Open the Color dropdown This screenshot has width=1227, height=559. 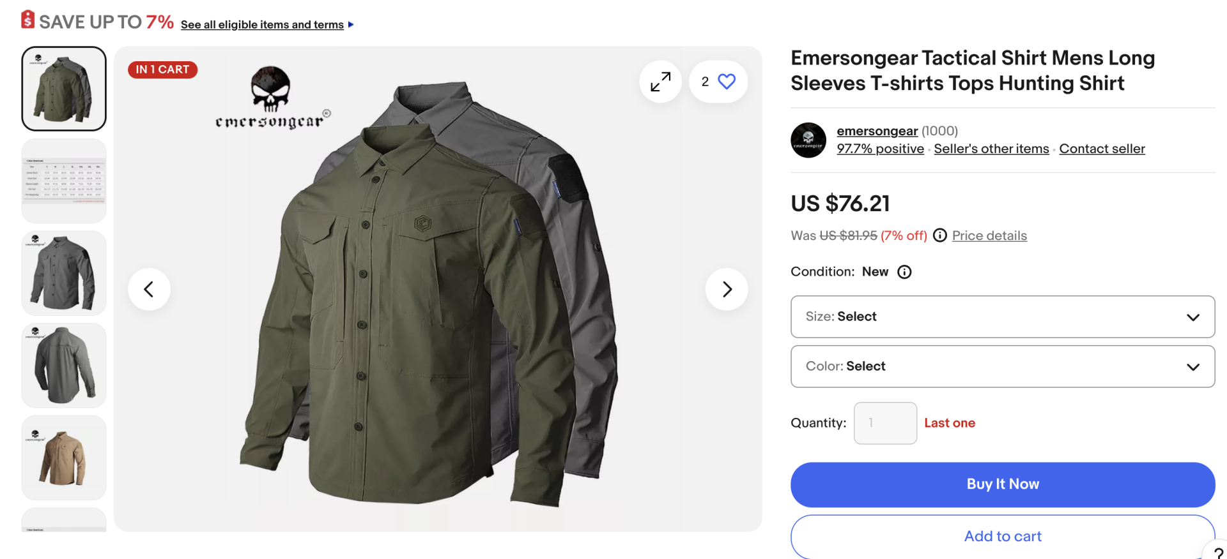1003,366
